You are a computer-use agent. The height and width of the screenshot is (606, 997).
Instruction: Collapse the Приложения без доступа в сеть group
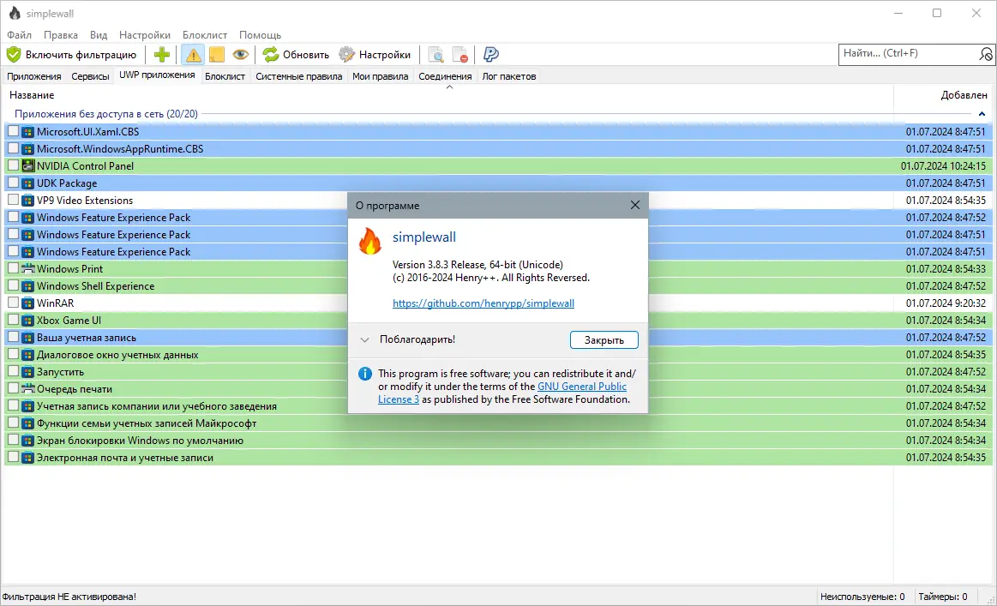pos(982,114)
